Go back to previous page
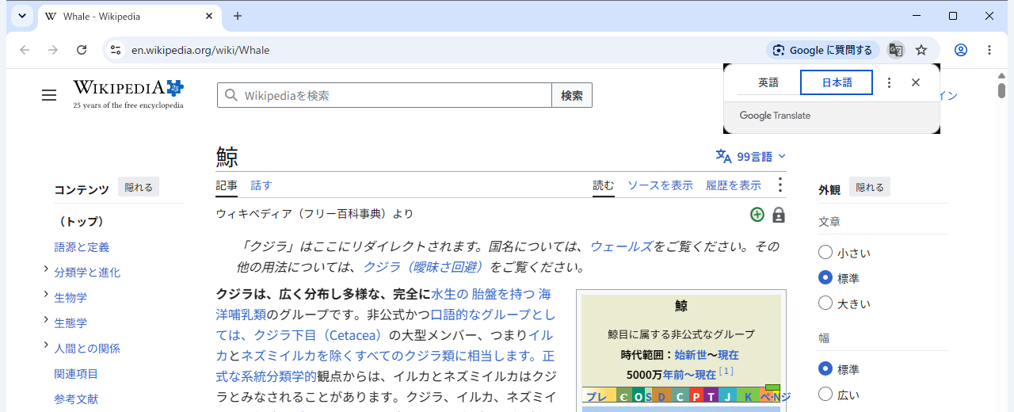 point(25,50)
